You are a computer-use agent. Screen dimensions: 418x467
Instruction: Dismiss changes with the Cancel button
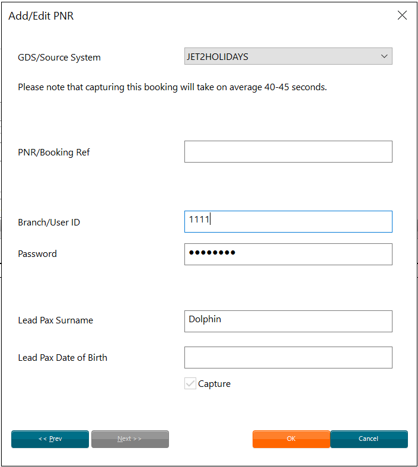pos(369,439)
